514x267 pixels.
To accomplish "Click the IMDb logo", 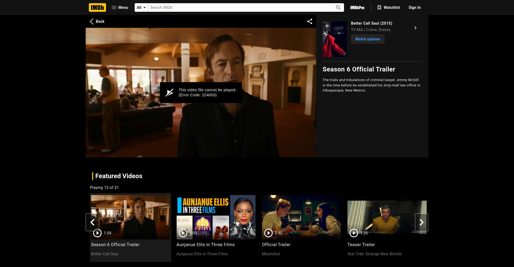I will pyautogui.click(x=97, y=7).
